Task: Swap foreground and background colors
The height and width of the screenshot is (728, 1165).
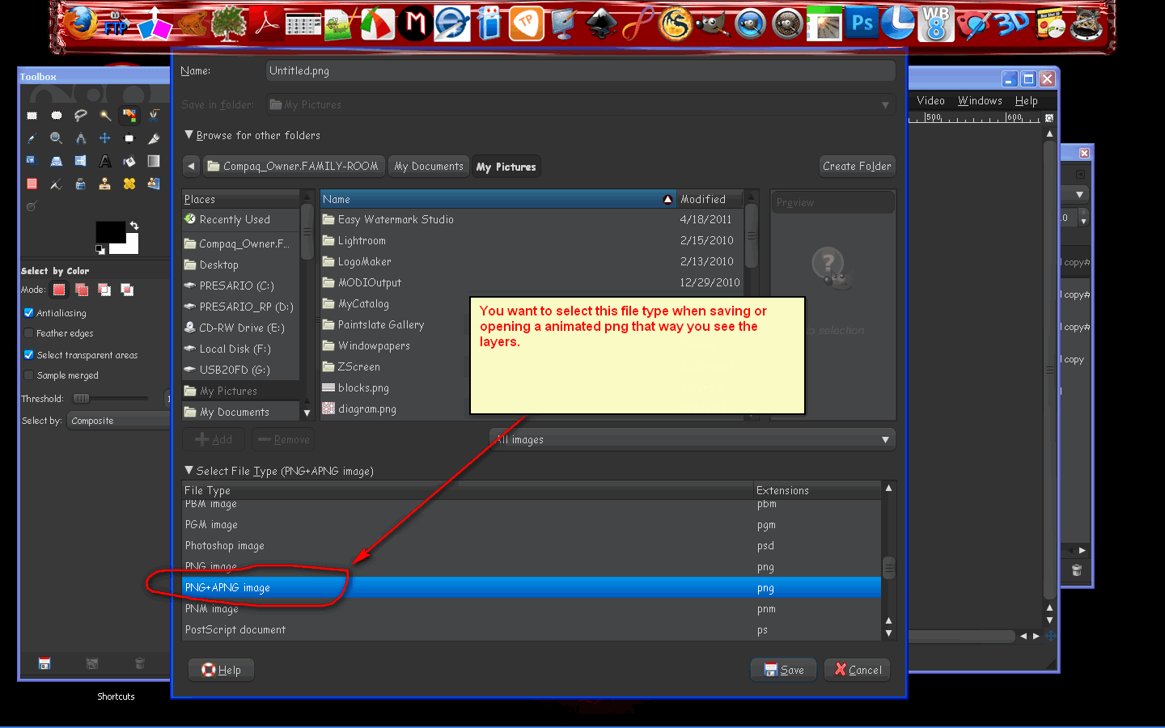Action: point(134,226)
